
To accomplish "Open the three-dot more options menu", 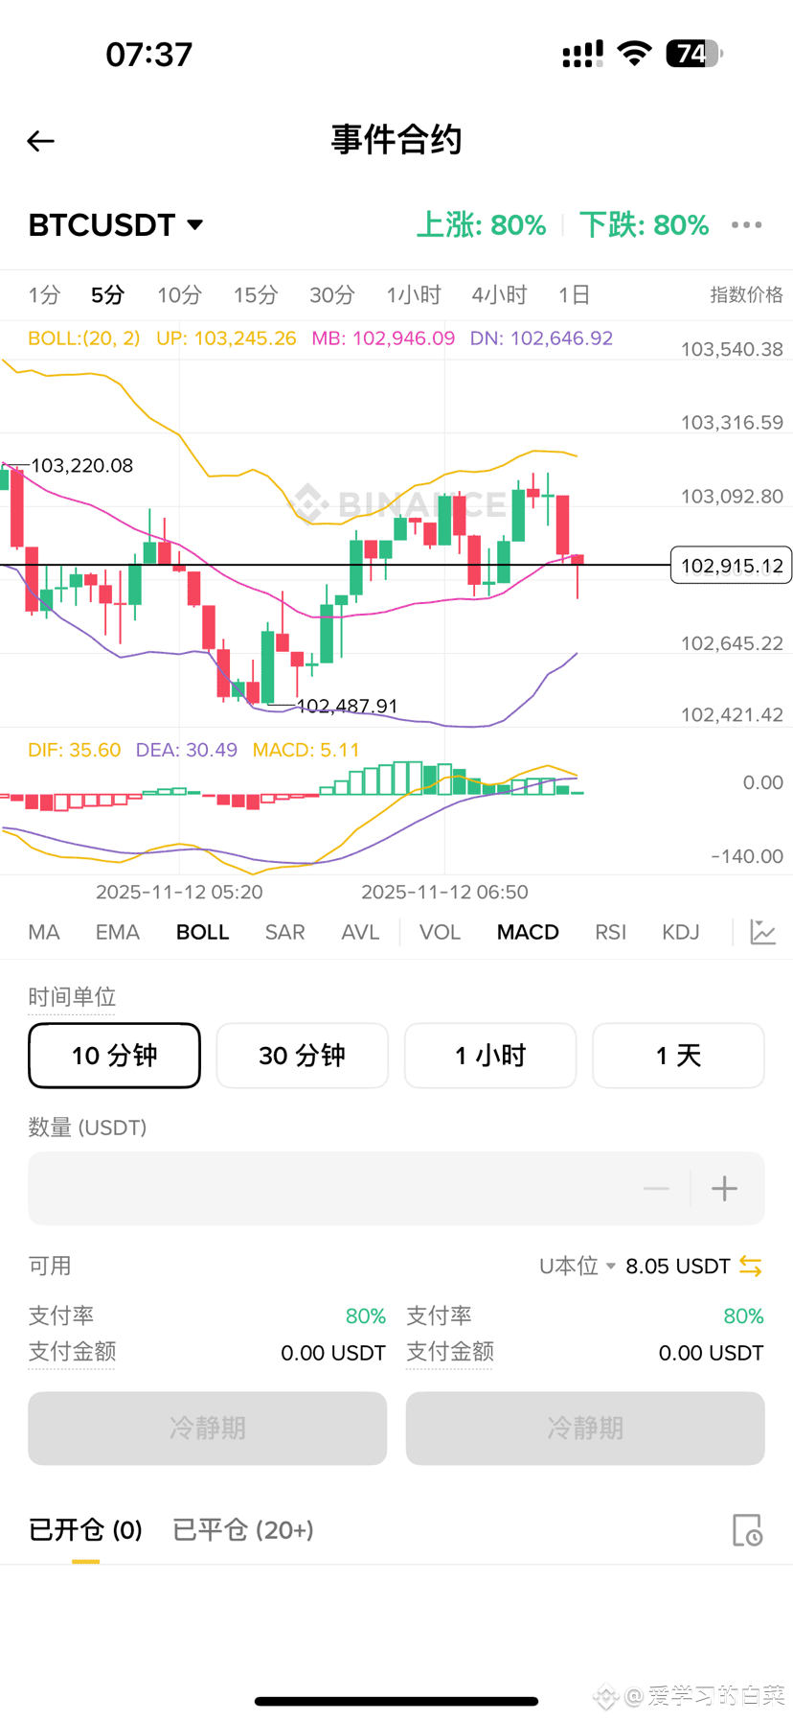I will click(746, 225).
